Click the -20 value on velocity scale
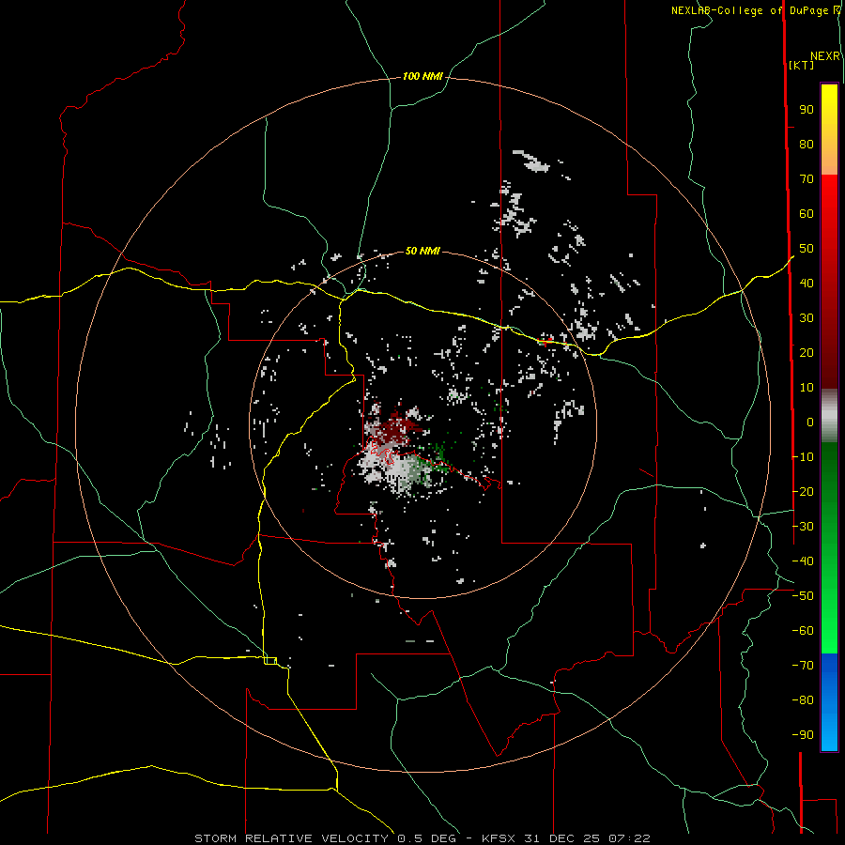The height and width of the screenshot is (845, 845). (803, 491)
